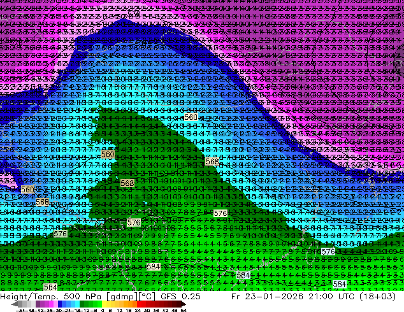The width and height of the screenshot is (404, 312).
Task: Click the yellow swatch above legend value 0
Action: [x=104, y=304]
